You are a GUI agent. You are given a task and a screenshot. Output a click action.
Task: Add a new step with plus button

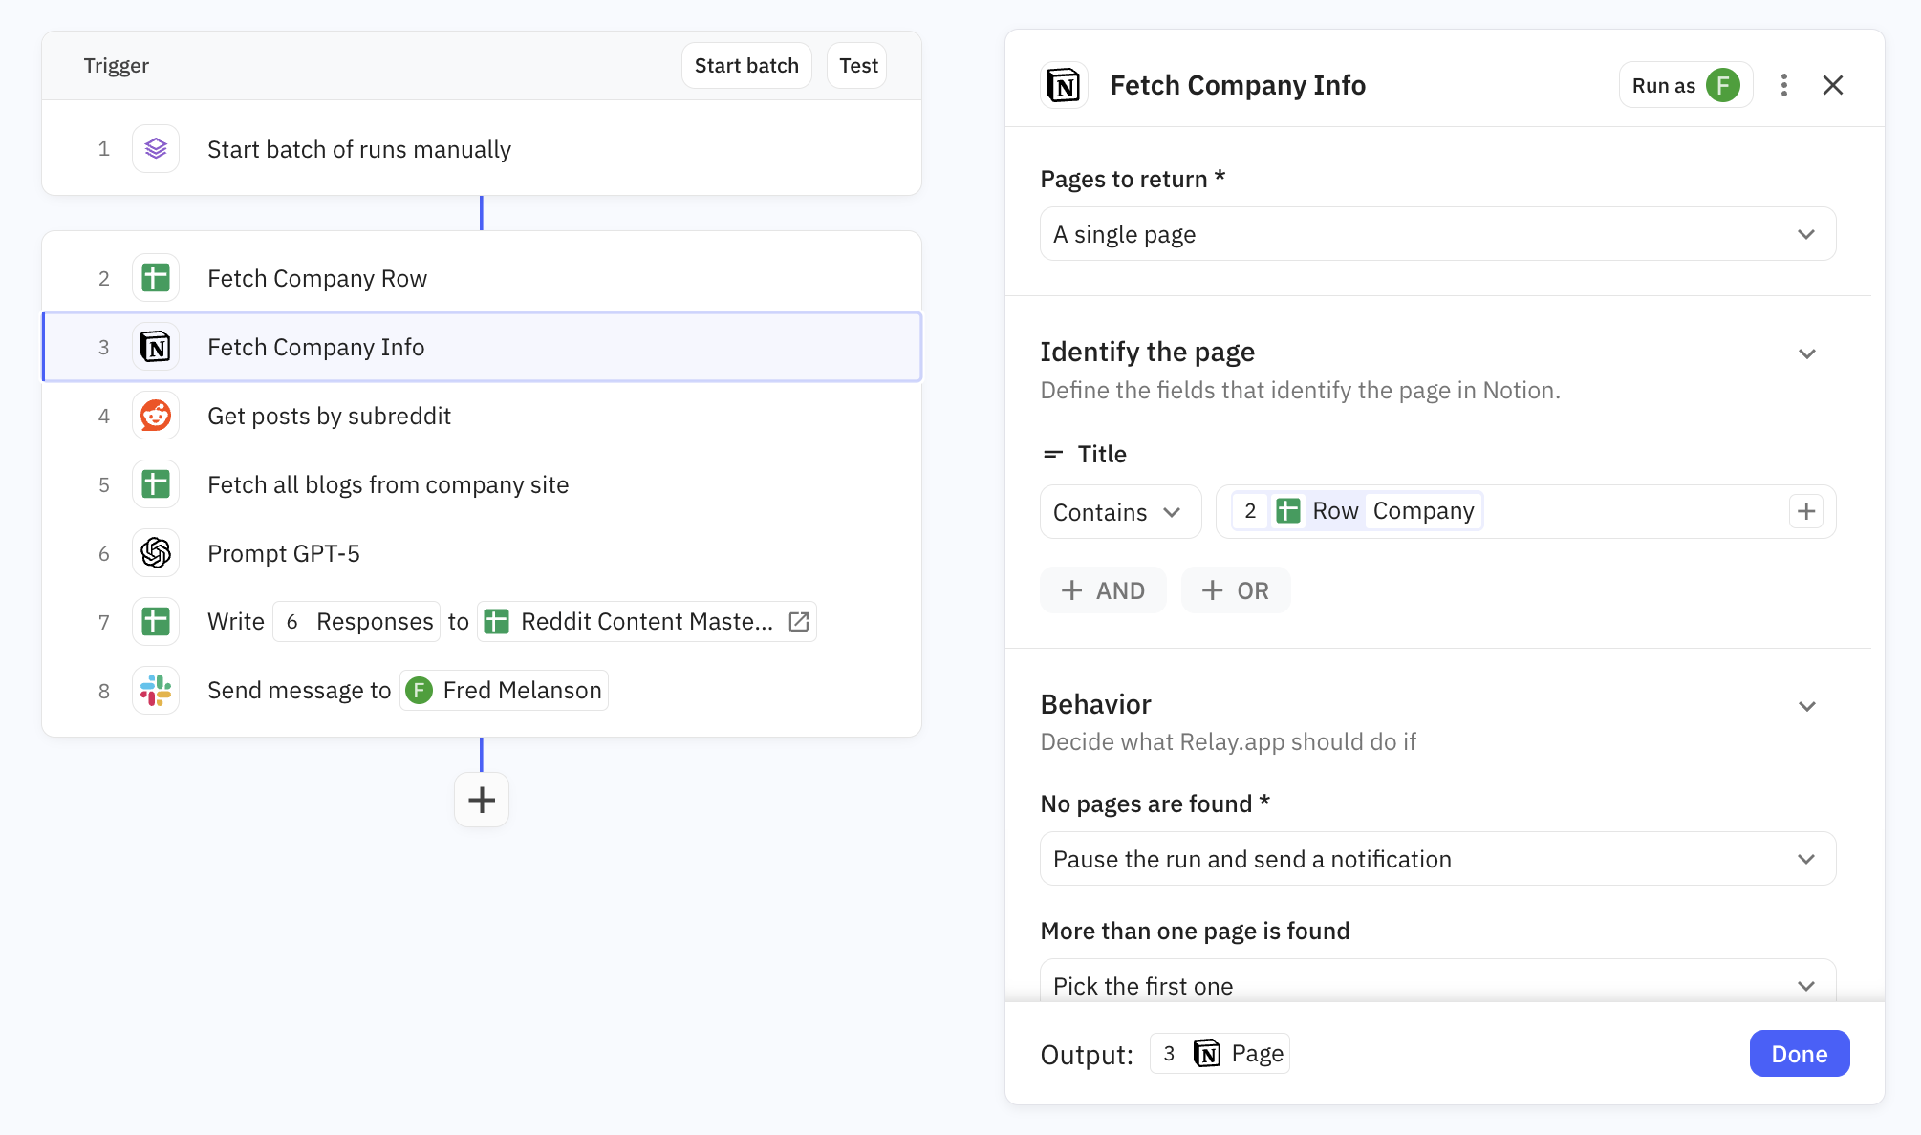pyautogui.click(x=482, y=800)
